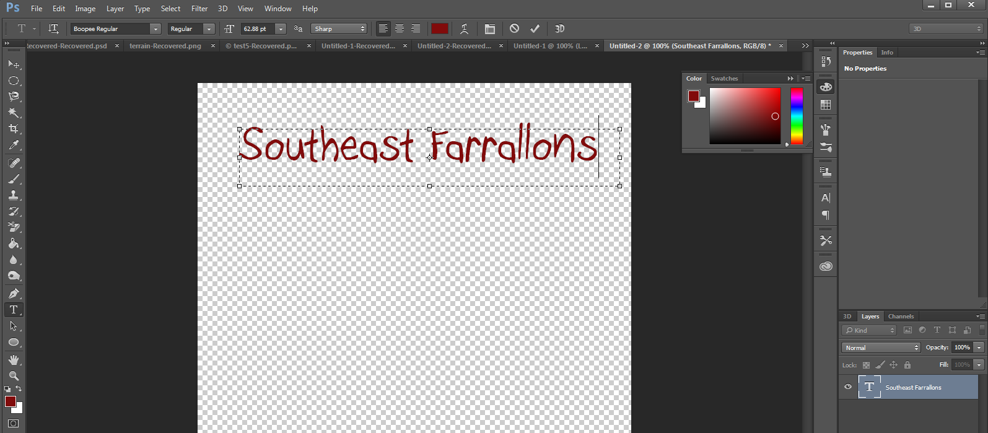This screenshot has height=433, width=988.
Task: Toggle text orientation in options bar
Action: pos(53,28)
